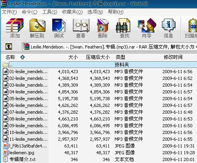The image size is (197, 163).
Task: Click the MP3 icon of 01-leslie_mendels file
Action: click(6, 72)
